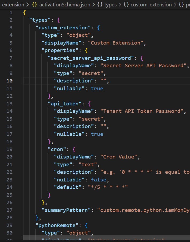Select the custom_extension breadcrumb label
The image size is (190, 242).
tap(151, 5)
